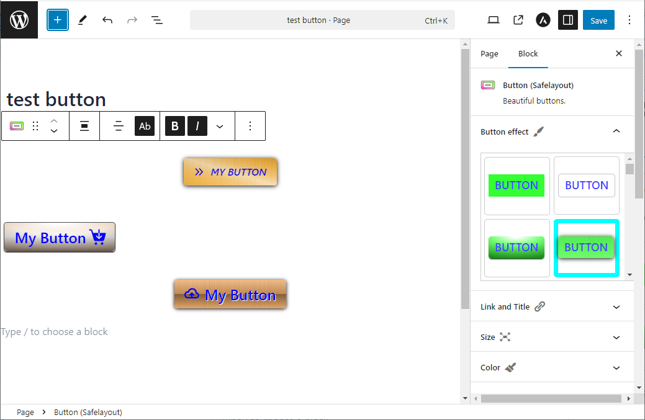This screenshot has width=645, height=420.
Task: Redo the last undone change
Action: coord(132,20)
